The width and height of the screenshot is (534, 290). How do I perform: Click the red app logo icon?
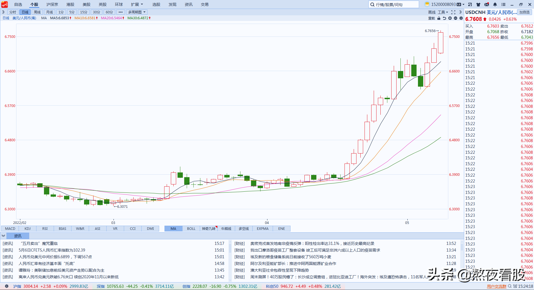tap(4, 4)
